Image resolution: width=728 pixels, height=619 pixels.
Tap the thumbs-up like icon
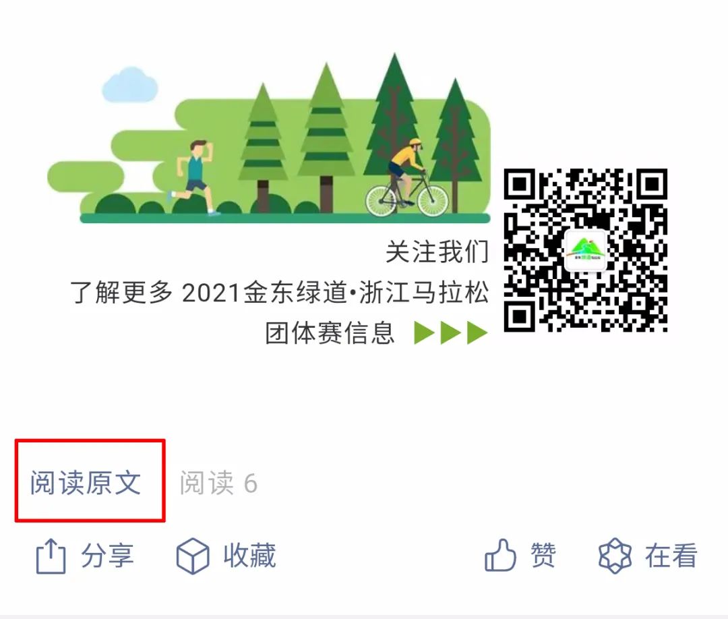point(500,555)
